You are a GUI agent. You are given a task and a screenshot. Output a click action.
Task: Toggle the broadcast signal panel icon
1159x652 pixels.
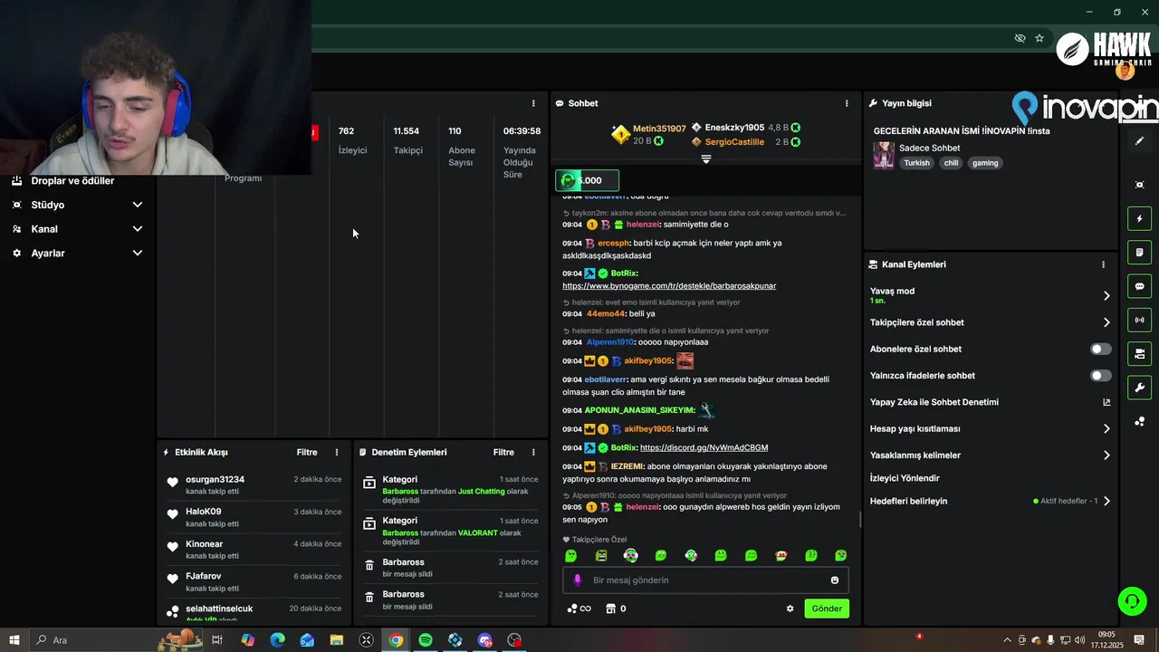(1139, 320)
